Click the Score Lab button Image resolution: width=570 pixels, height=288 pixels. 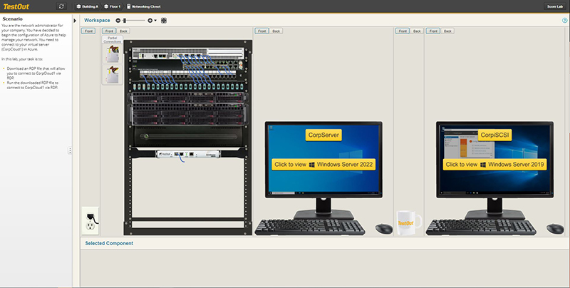pyautogui.click(x=555, y=6)
